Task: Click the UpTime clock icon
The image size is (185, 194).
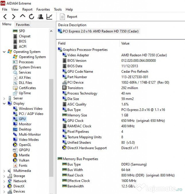Action: click(x=15, y=93)
